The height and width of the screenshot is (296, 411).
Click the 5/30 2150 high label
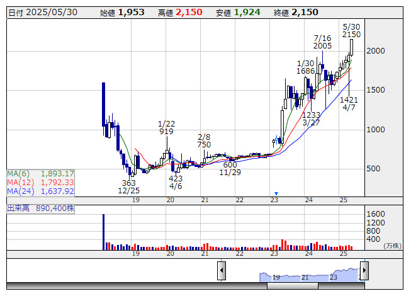[351, 31]
